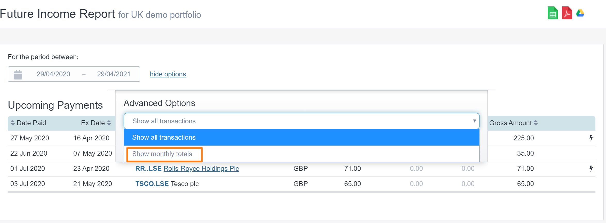Edit the start date 29/04/2020

(53, 74)
